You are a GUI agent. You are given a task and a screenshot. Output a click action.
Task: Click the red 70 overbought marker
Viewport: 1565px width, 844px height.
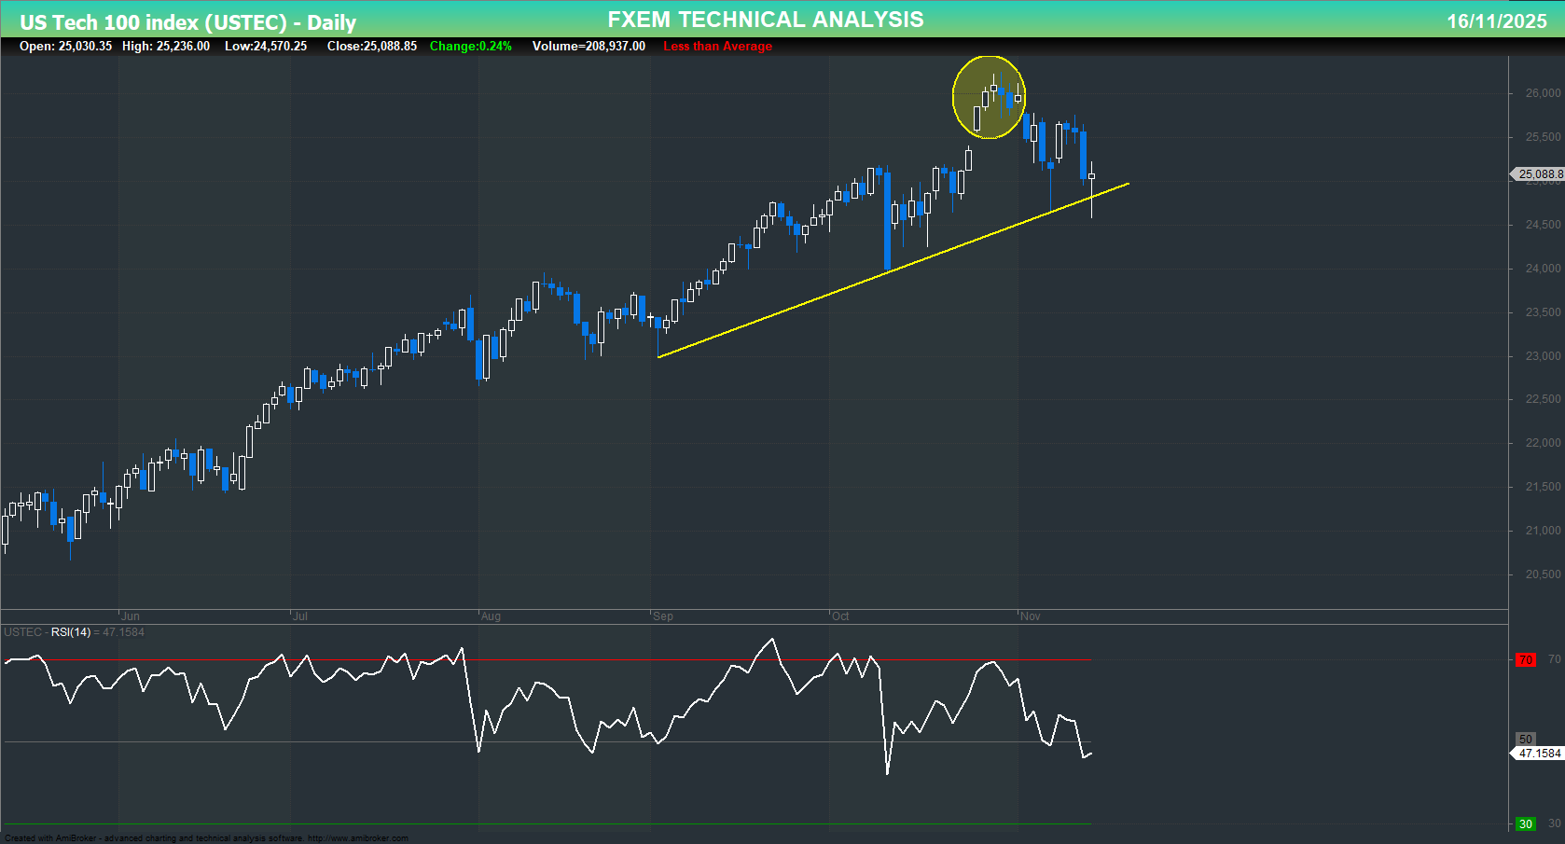(1524, 659)
